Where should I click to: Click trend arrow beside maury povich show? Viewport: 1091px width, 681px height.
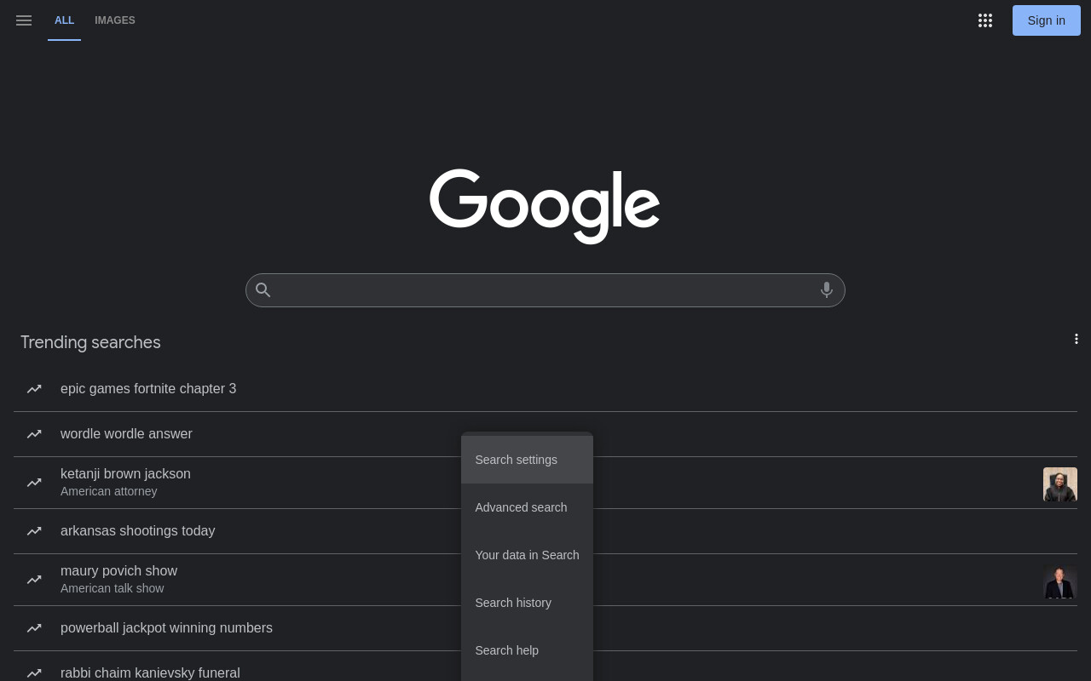tap(34, 580)
